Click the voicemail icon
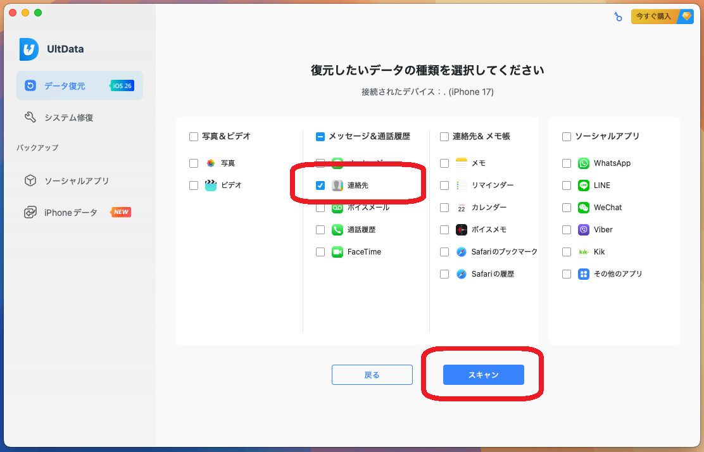The height and width of the screenshot is (452, 704). 337,208
